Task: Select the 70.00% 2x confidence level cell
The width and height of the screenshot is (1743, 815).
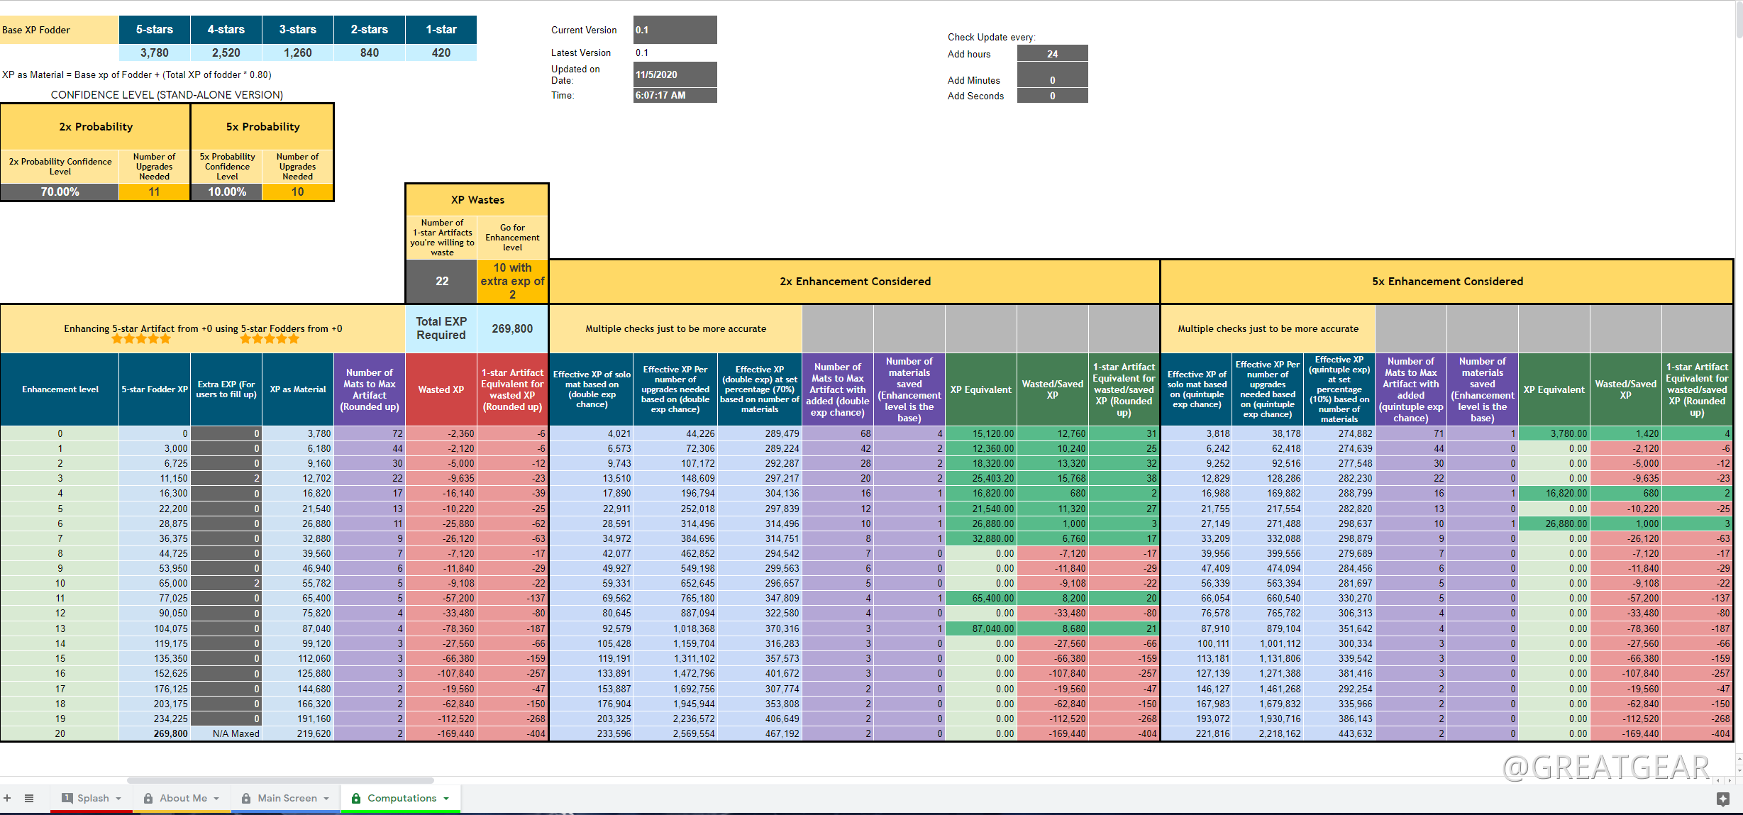Action: coord(60,192)
